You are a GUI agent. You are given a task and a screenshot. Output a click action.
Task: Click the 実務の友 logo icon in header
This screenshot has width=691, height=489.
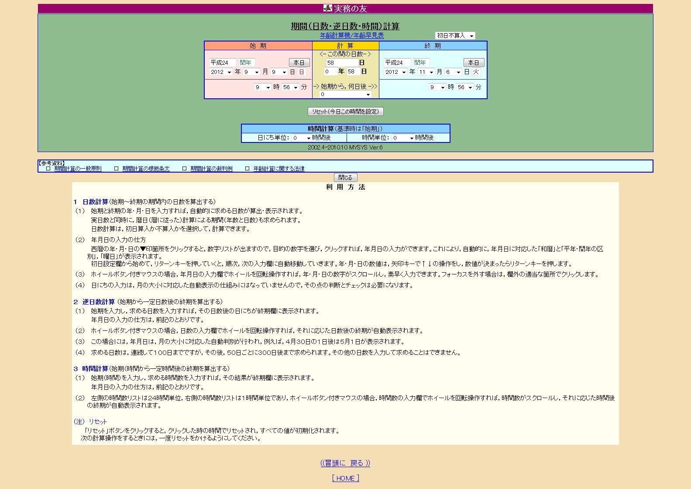point(327,8)
